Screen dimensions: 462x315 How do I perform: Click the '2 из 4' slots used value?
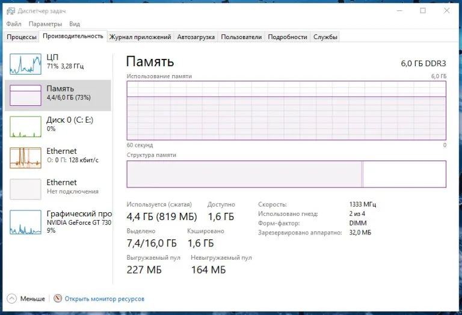357,214
